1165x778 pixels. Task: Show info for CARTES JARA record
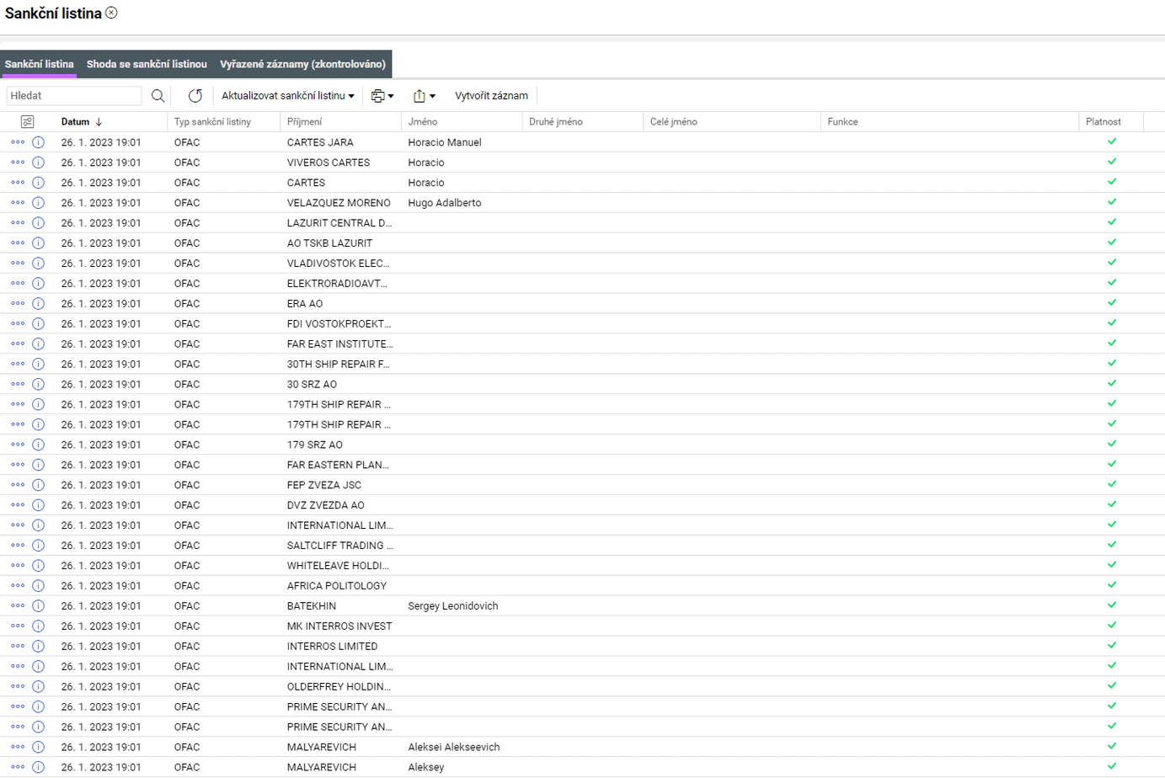(38, 142)
